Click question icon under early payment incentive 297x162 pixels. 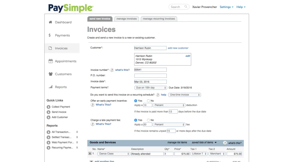point(93,105)
